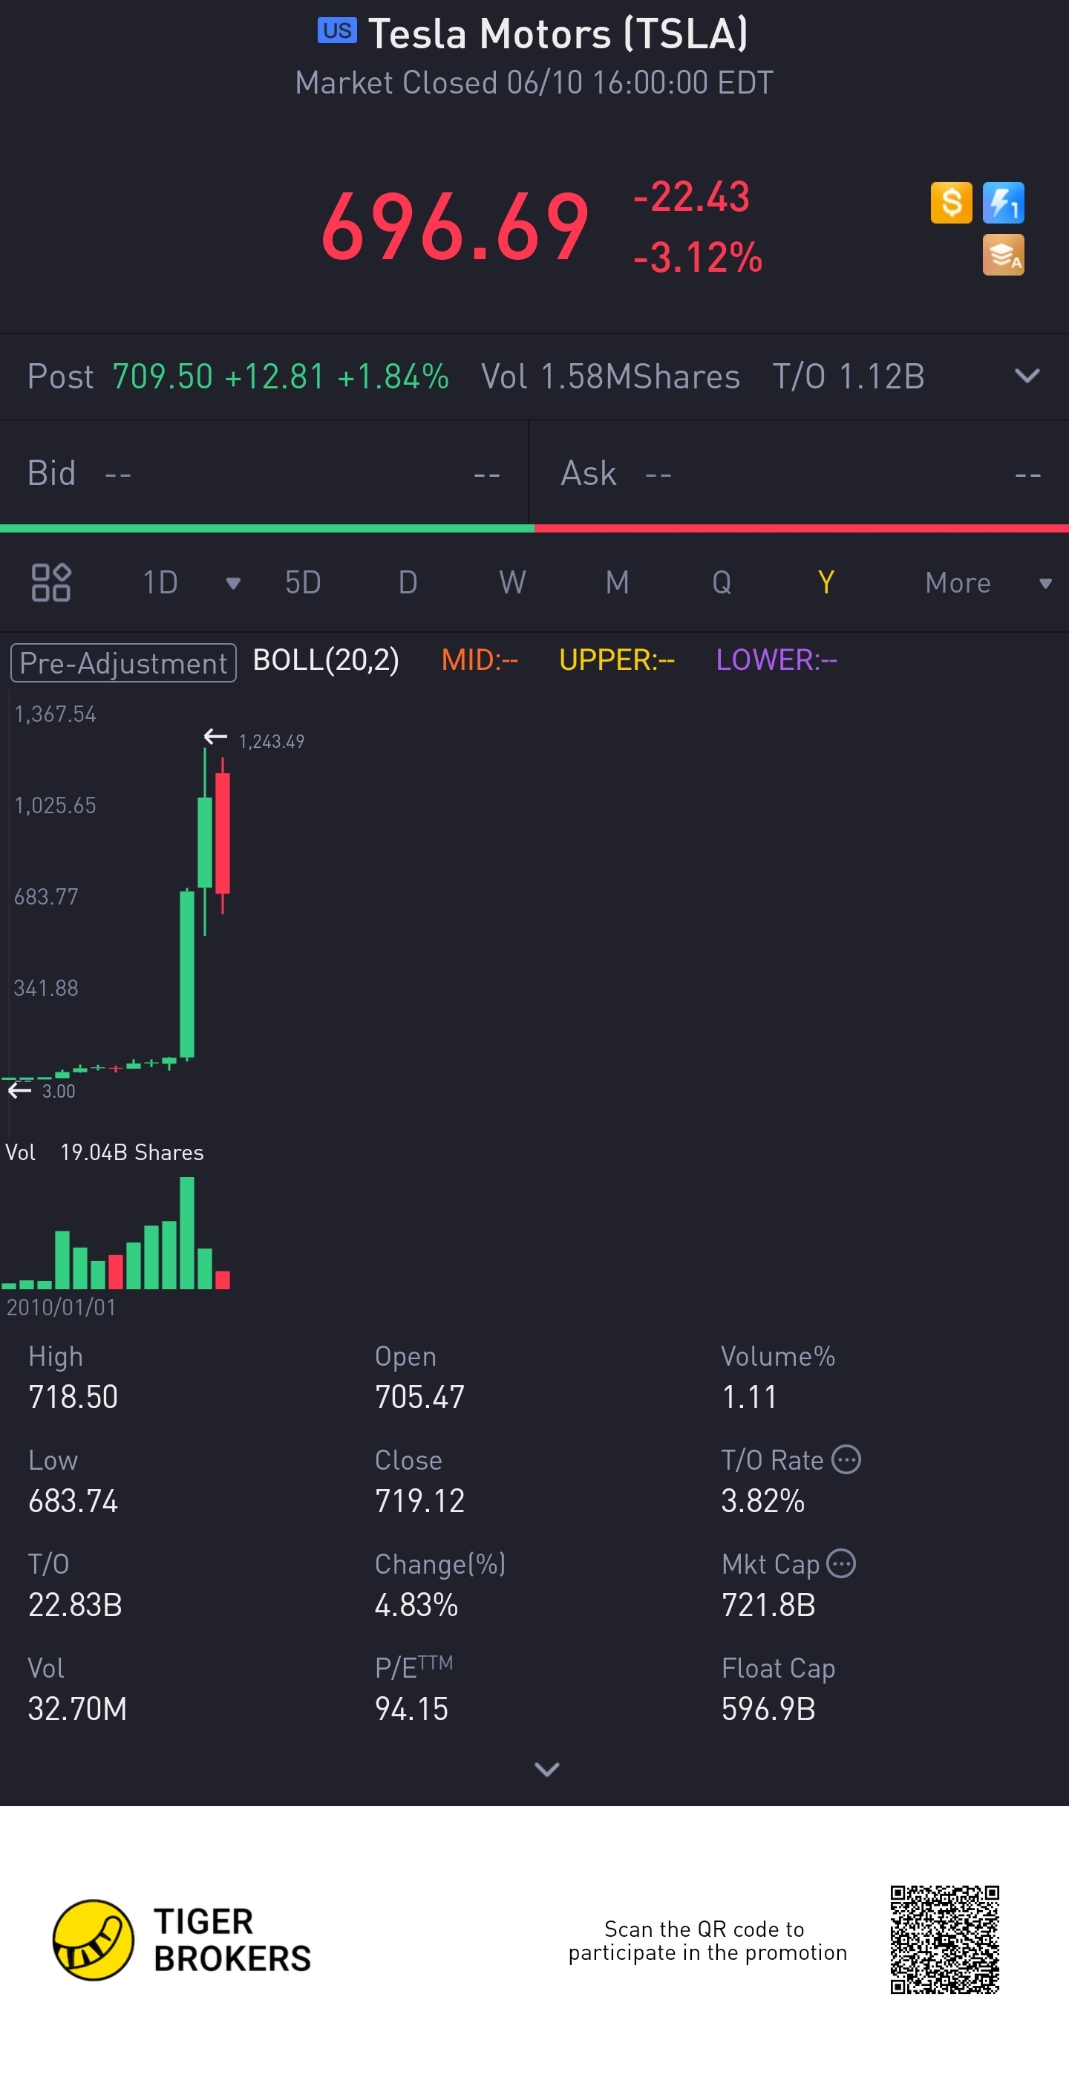Tap the T/O Rate value 3.82%

point(763,1501)
